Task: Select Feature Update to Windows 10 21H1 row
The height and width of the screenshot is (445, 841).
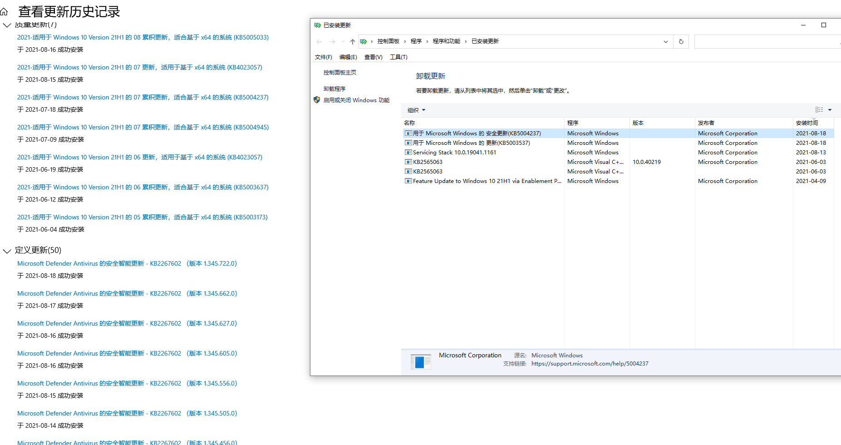Action: coord(618,181)
